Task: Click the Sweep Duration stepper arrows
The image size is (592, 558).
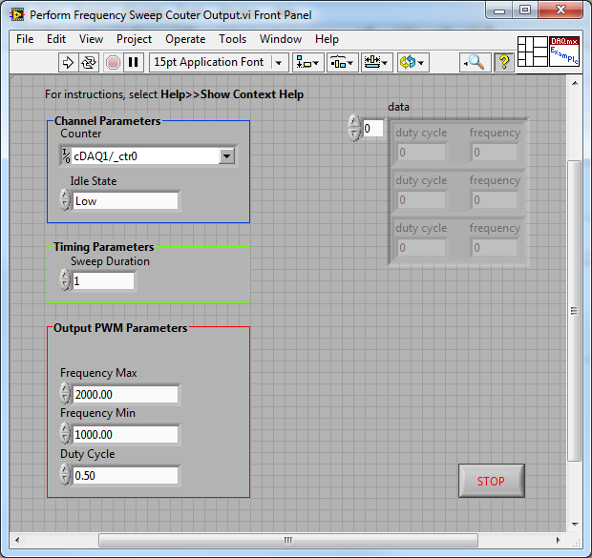Action: pos(65,281)
